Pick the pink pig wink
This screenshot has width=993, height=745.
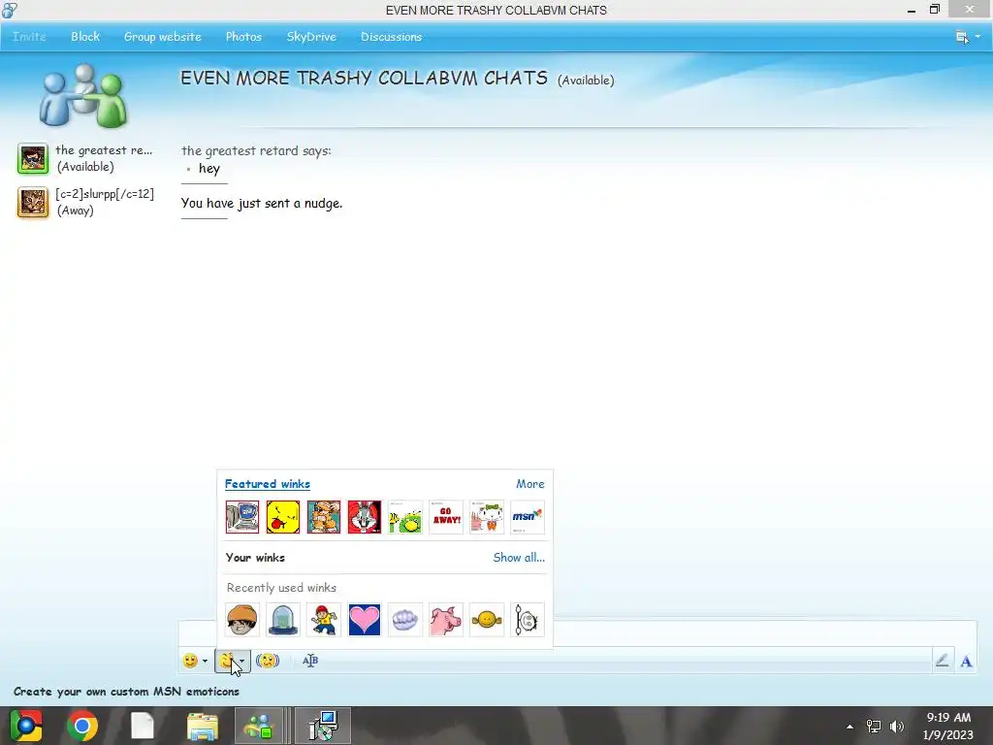(446, 620)
